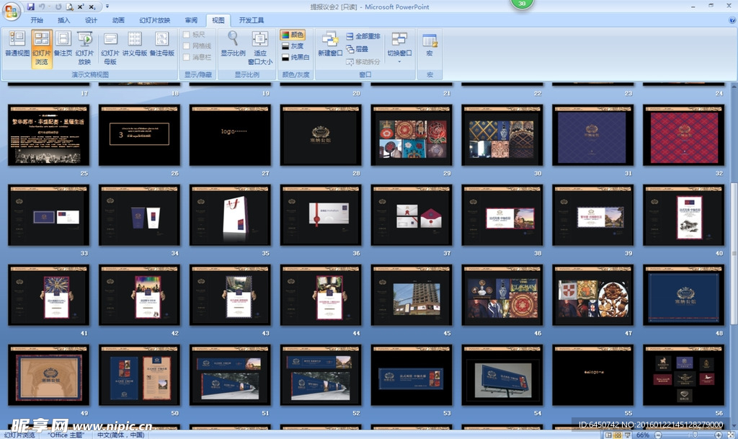This screenshot has width=738, height=439.
Task: Select slide 29 with pattern collage
Action: click(412, 135)
